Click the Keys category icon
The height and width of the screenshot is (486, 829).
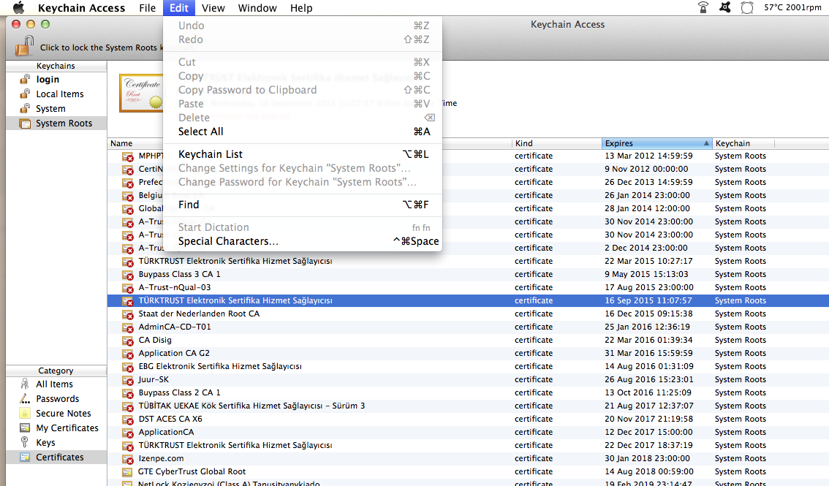click(25, 442)
